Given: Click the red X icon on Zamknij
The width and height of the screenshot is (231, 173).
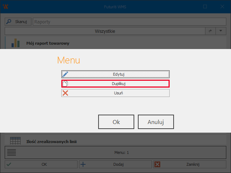Looking at the screenshot, I should click(157, 164).
